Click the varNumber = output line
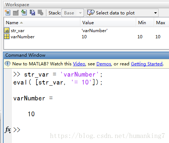Image resolution: width=169 pixels, height=143 pixels. [x=33, y=98]
